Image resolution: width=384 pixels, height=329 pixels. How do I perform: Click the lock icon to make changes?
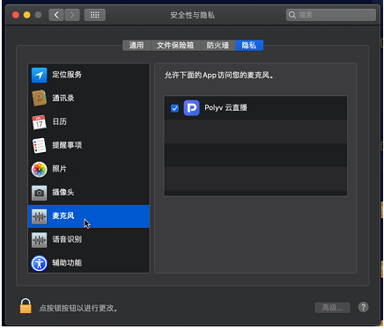pyautogui.click(x=26, y=306)
